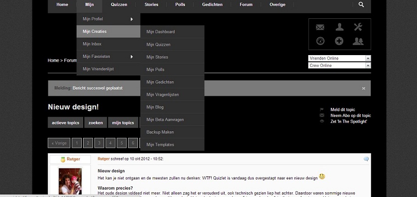This screenshot has height=197, width=417.
Task: Open Crew Online dropdown
Action: [x=339, y=65]
